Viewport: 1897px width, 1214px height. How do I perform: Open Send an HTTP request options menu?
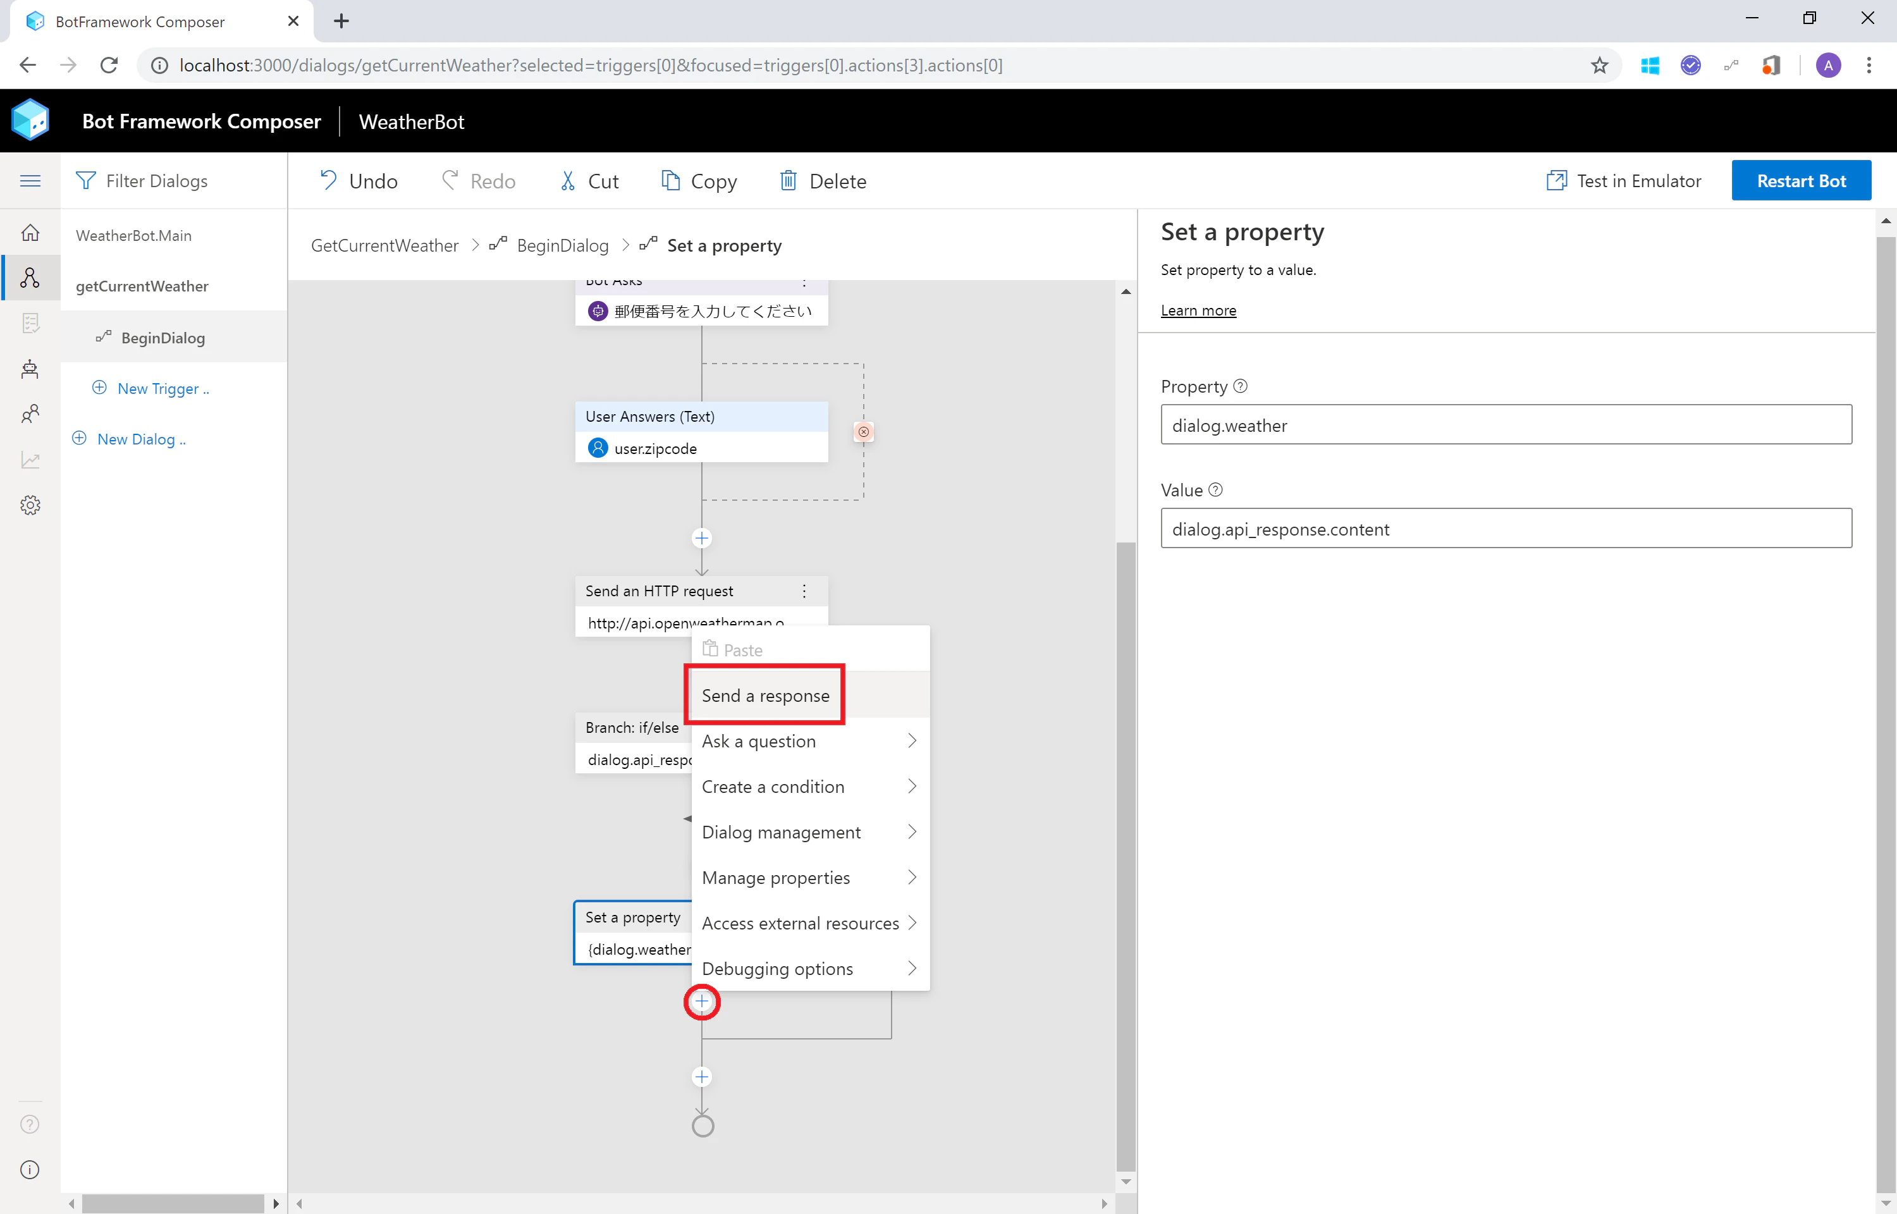(804, 591)
